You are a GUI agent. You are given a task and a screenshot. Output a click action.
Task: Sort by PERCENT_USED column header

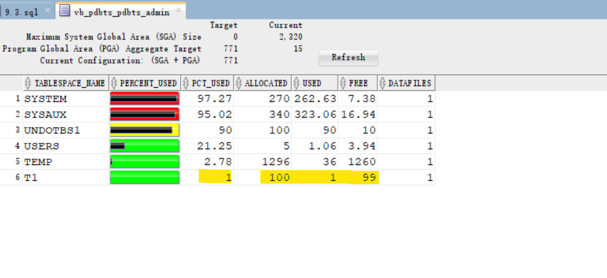145,83
